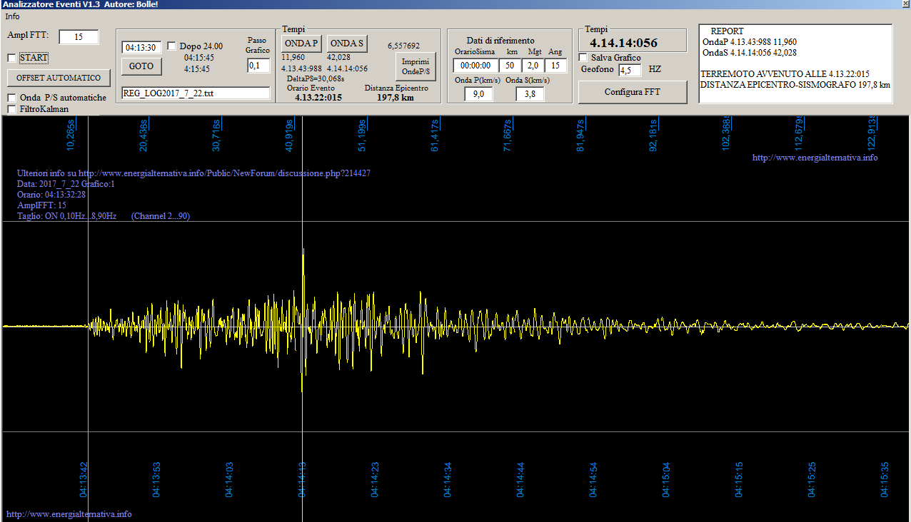Edit the Geofono HZ field

point(630,70)
